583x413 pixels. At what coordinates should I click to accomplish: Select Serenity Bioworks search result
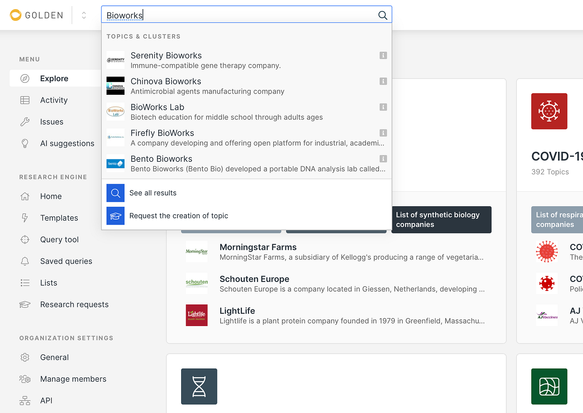coord(247,60)
